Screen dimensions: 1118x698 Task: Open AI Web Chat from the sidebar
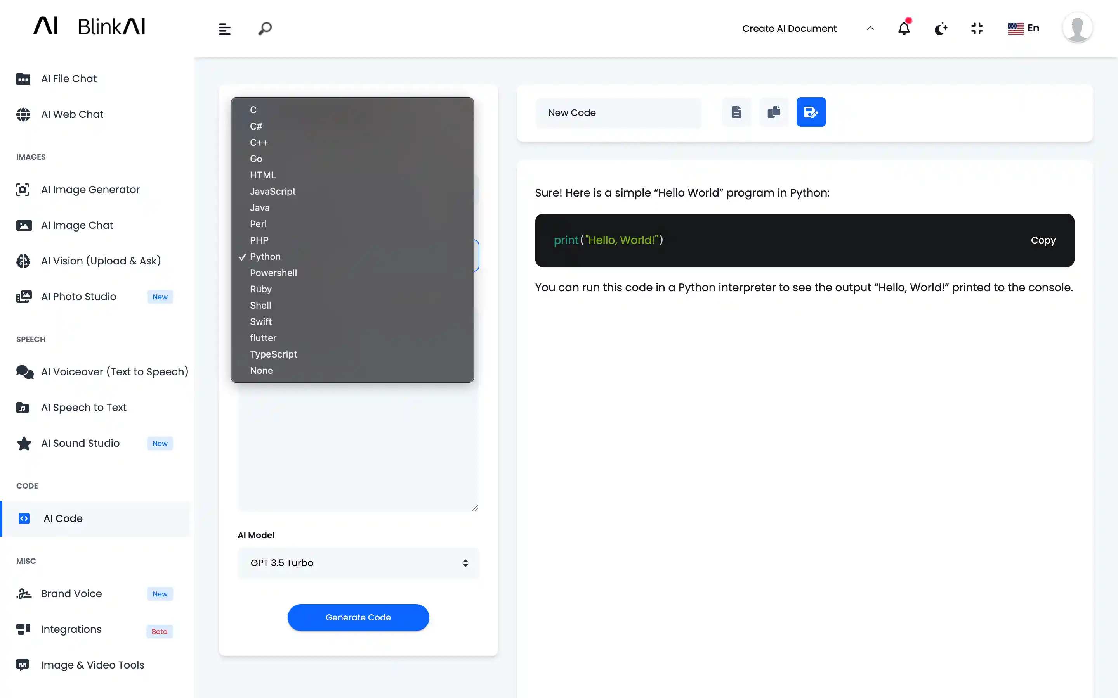click(72, 114)
